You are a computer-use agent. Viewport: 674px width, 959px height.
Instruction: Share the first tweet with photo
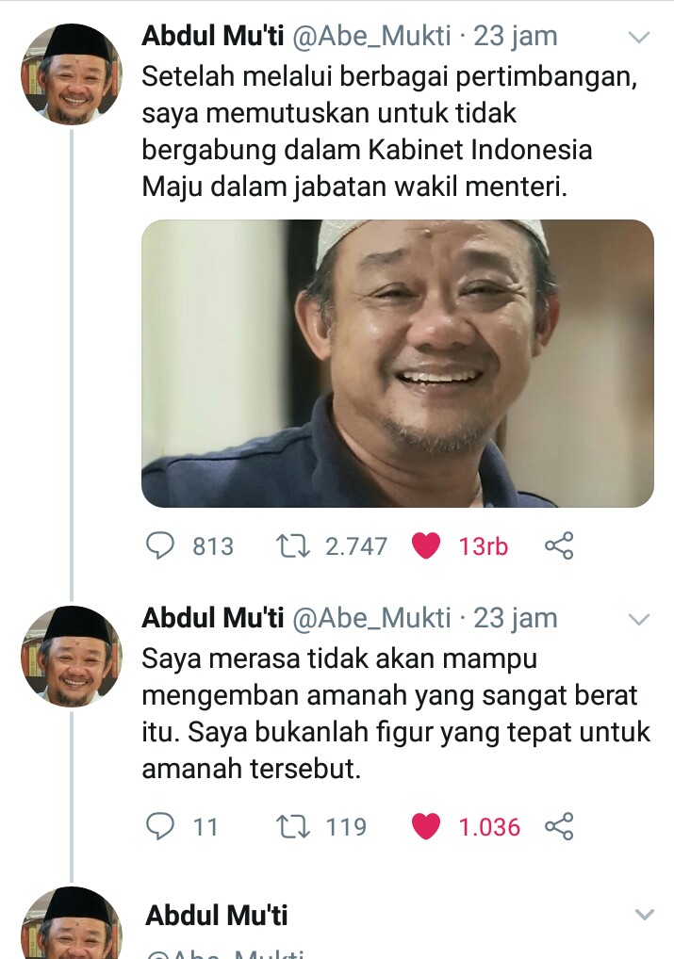tap(559, 545)
